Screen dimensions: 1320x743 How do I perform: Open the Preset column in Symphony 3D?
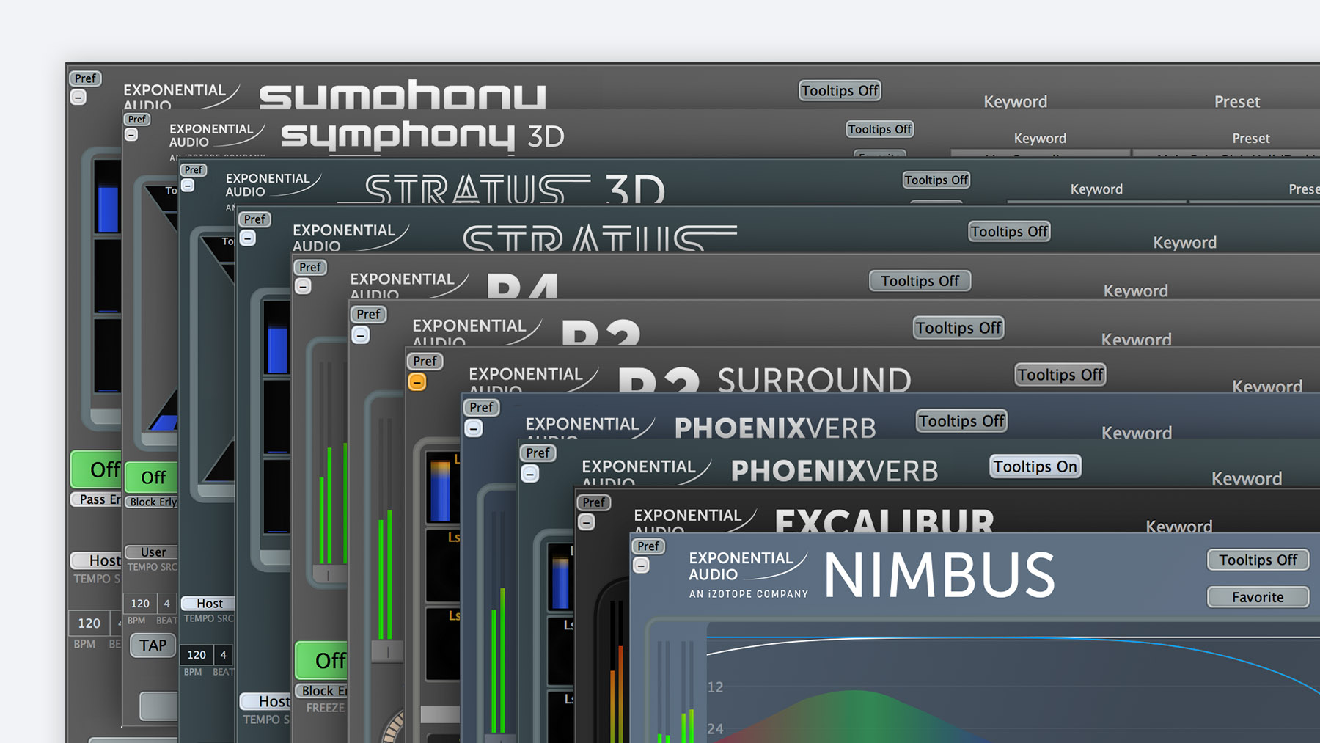click(x=1250, y=139)
